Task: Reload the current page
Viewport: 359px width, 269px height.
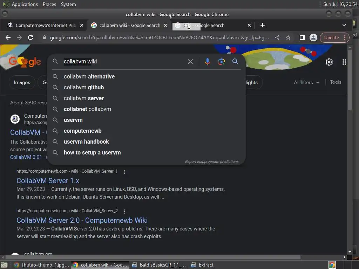Action: pos(31,37)
